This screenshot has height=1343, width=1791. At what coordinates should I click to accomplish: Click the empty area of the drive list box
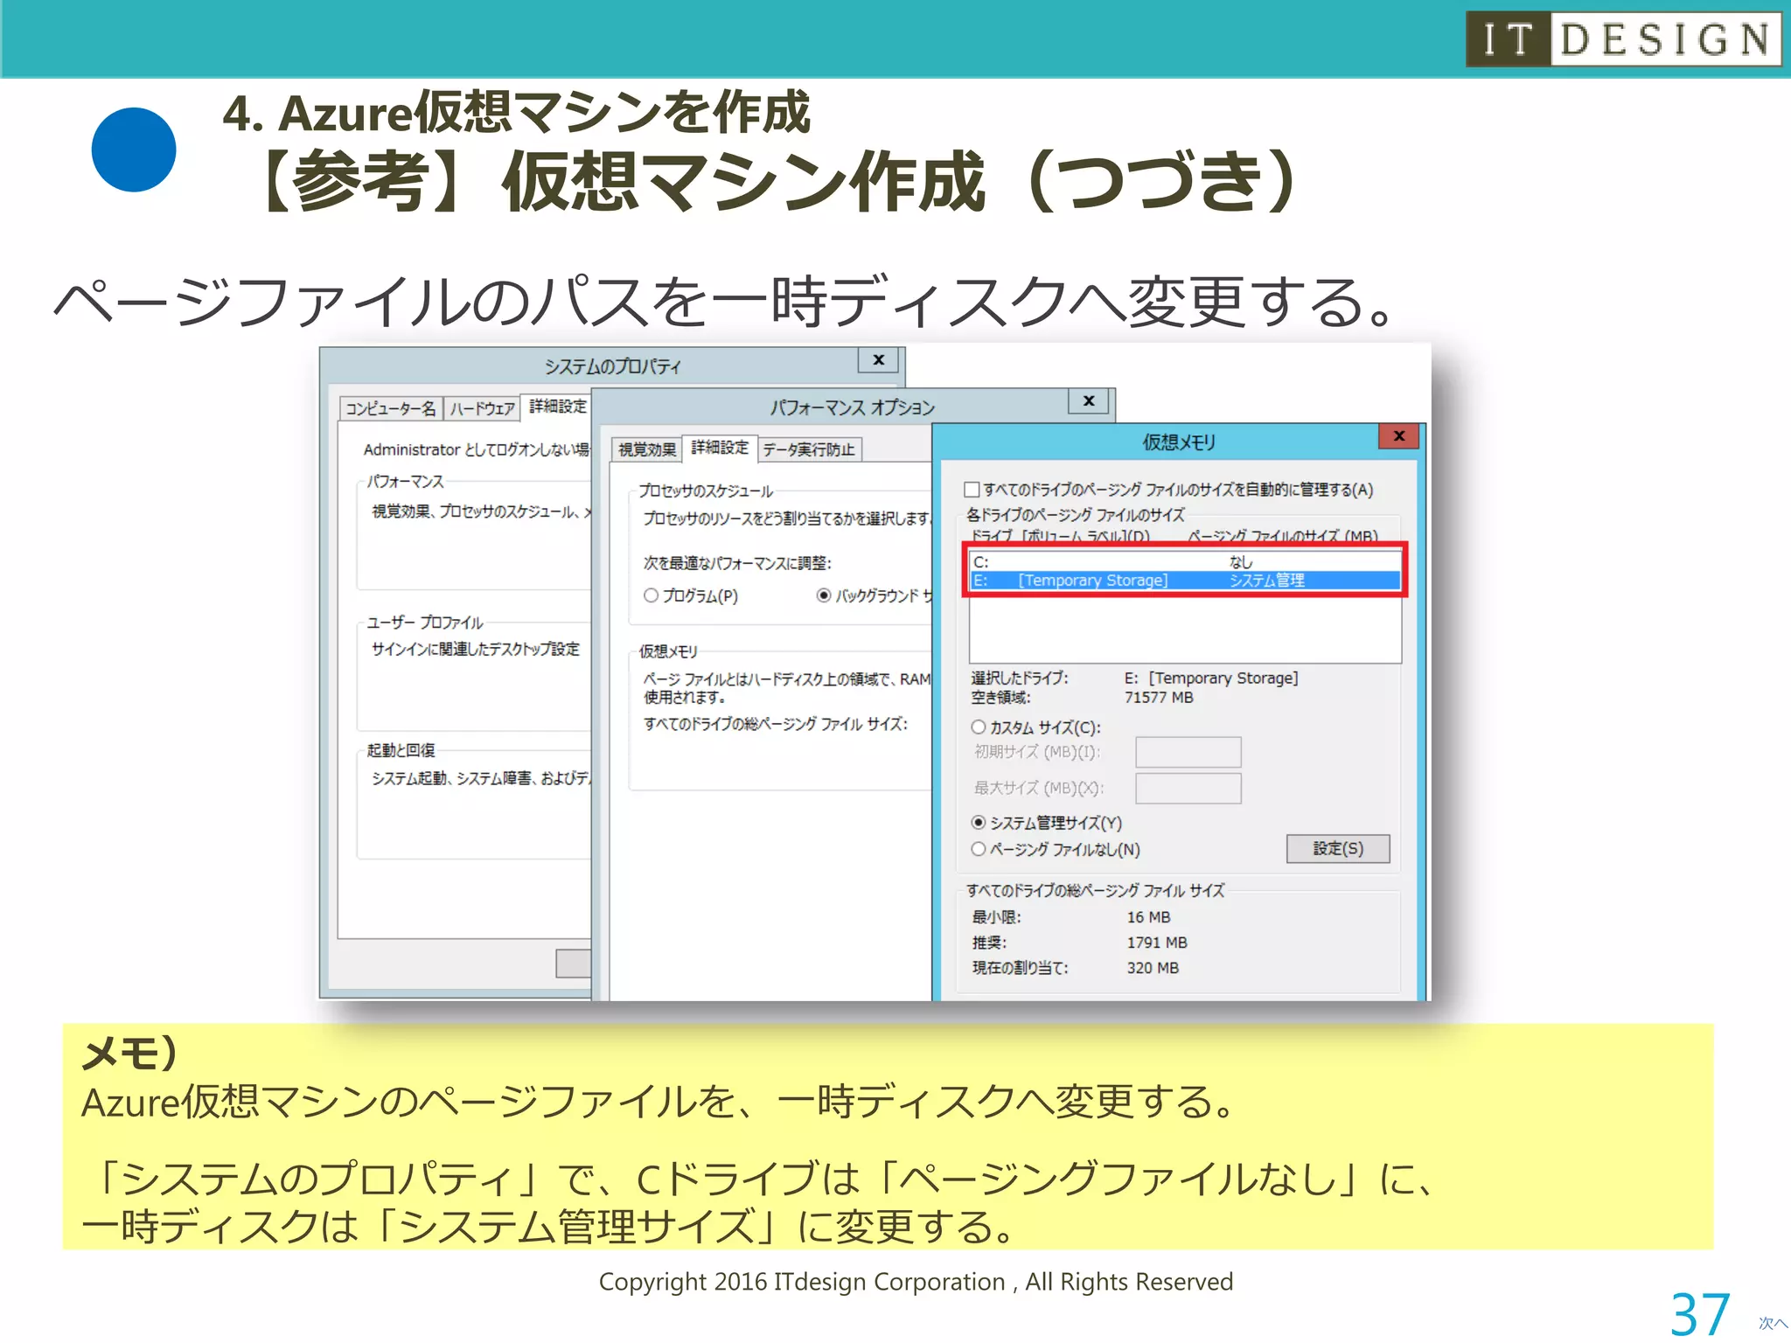1185,630
